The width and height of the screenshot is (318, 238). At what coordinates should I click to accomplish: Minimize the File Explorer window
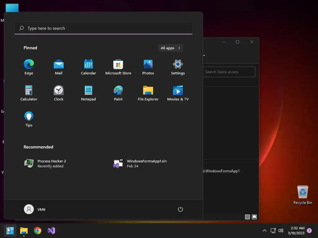pyautogui.click(x=224, y=42)
